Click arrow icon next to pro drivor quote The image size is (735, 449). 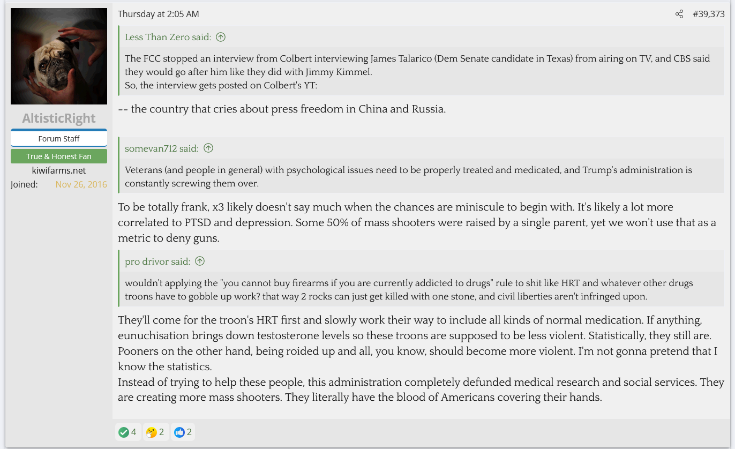click(200, 261)
